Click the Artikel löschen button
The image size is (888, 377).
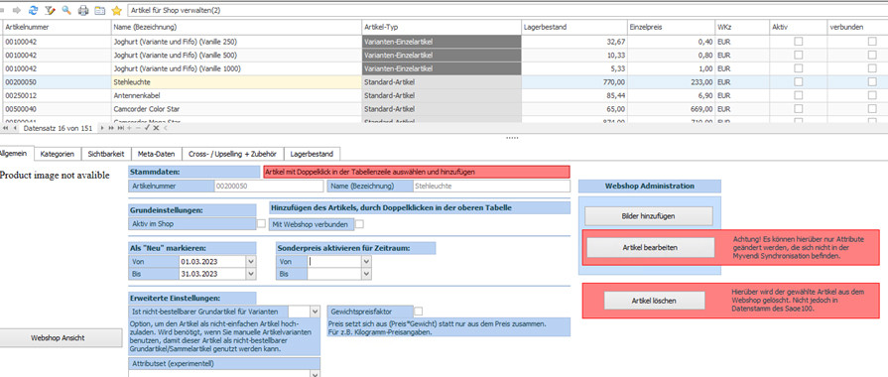tap(654, 301)
